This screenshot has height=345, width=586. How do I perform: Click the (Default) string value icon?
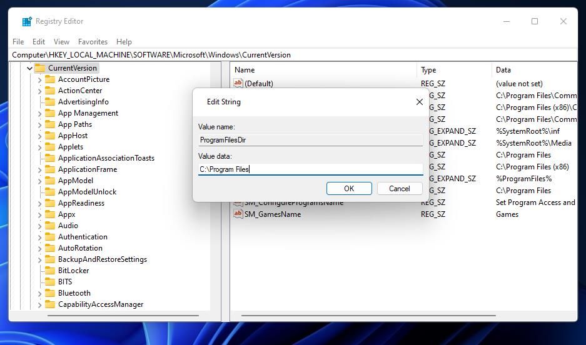pos(238,83)
